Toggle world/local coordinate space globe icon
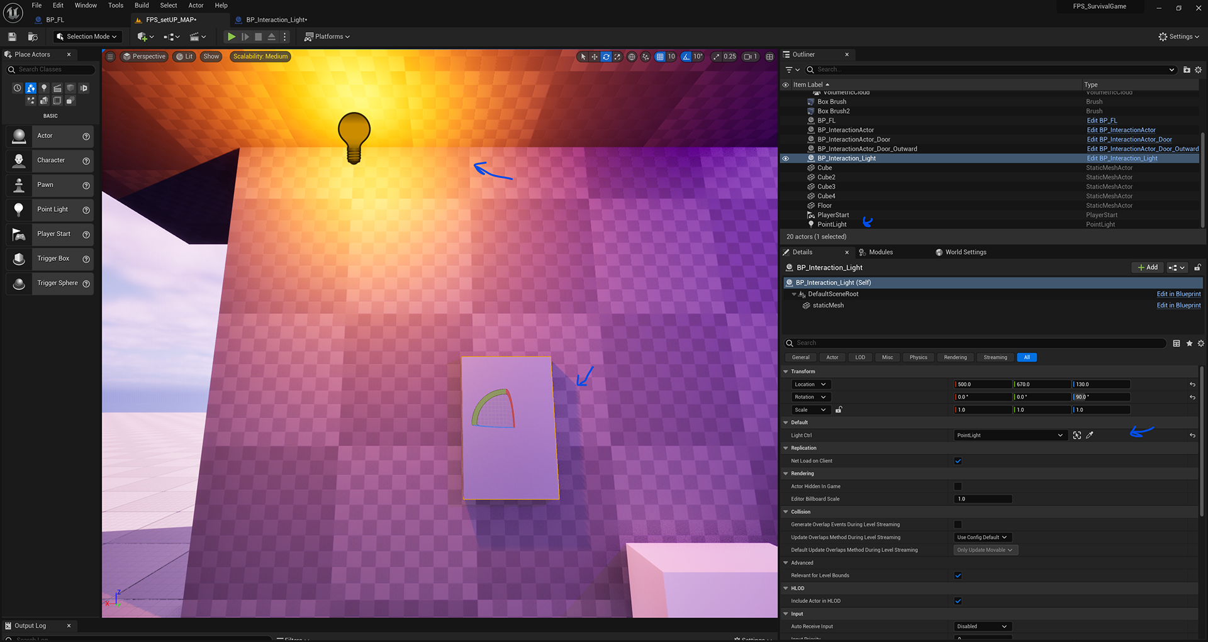 [x=632, y=57]
